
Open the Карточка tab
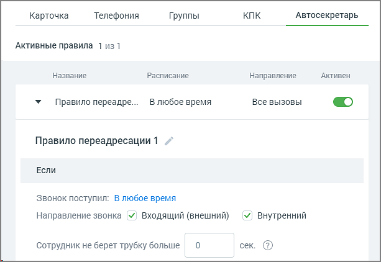tap(49, 16)
